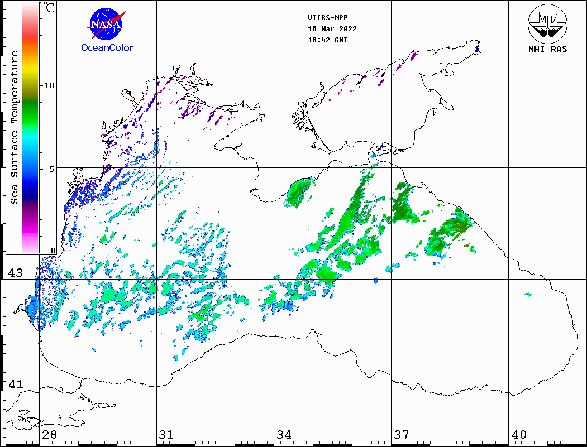The width and height of the screenshot is (587, 447).
Task: Click the °C unit label
Action: click(49, 7)
